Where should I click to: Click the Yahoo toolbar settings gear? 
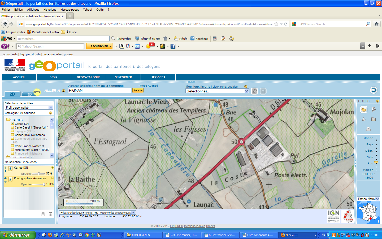(x=378, y=46)
